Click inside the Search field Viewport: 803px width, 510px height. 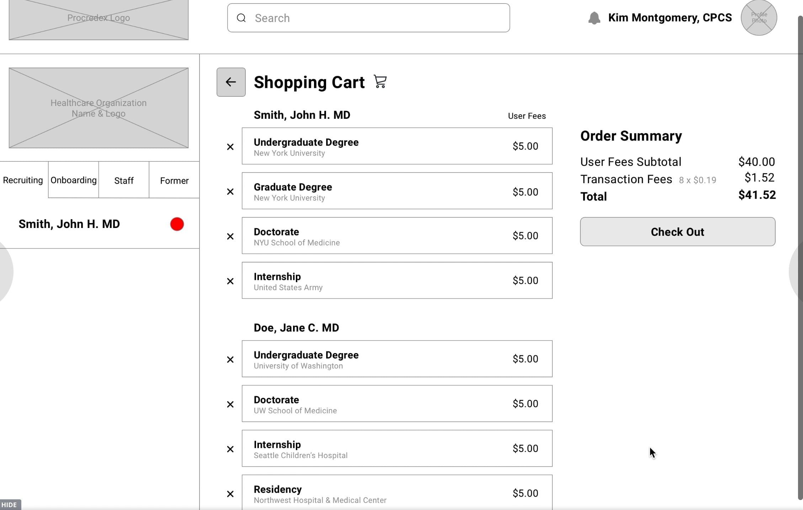point(368,18)
